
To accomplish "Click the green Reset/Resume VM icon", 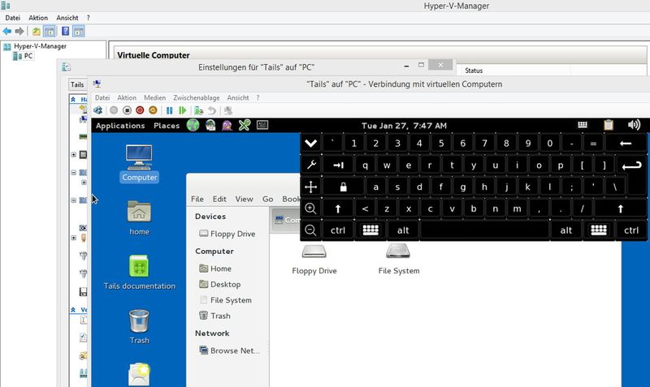I will (x=182, y=110).
